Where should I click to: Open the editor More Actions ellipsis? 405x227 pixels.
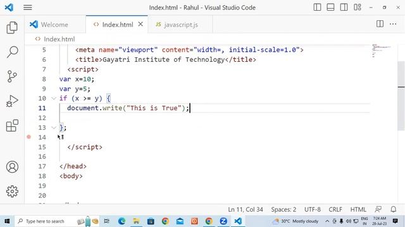[393, 24]
